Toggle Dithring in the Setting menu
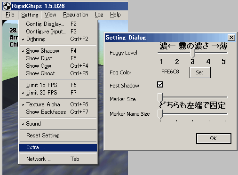The height and width of the screenshot is (175, 238). point(58,39)
